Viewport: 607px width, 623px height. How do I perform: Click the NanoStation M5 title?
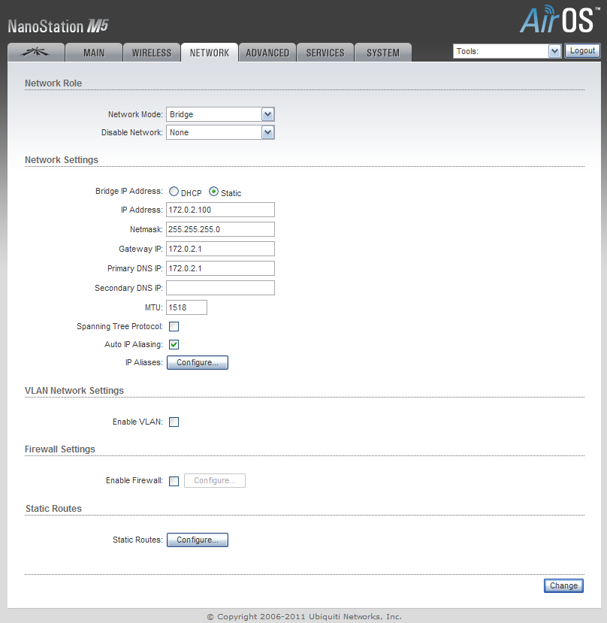pyautogui.click(x=58, y=26)
